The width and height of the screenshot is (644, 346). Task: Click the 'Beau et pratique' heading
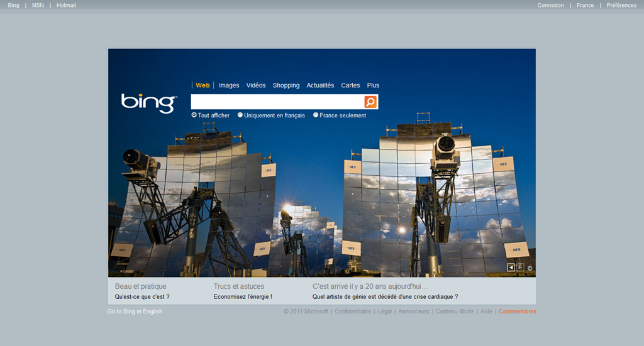[140, 286]
